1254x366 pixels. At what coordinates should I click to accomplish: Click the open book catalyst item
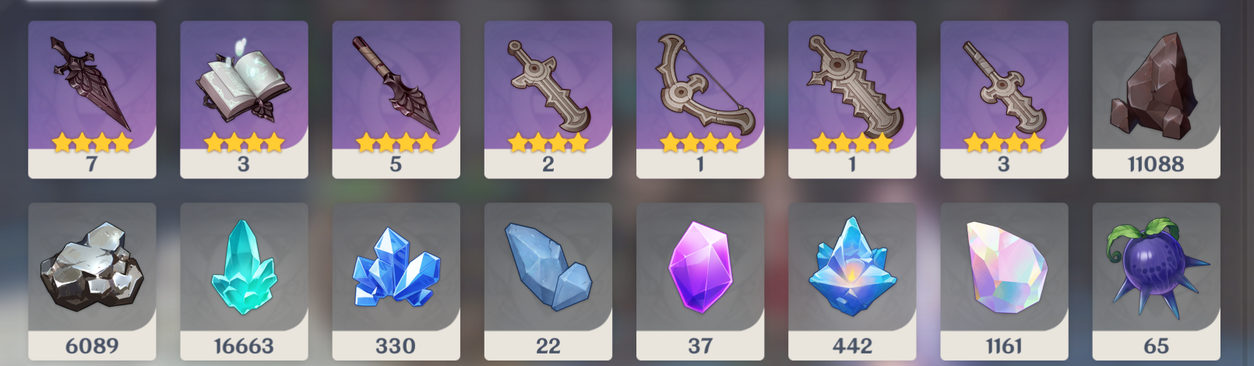coord(244,100)
